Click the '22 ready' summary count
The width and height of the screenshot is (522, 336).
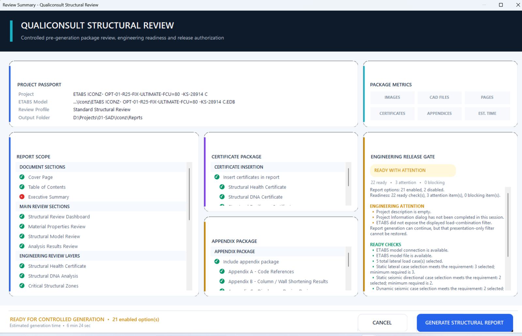pos(378,182)
